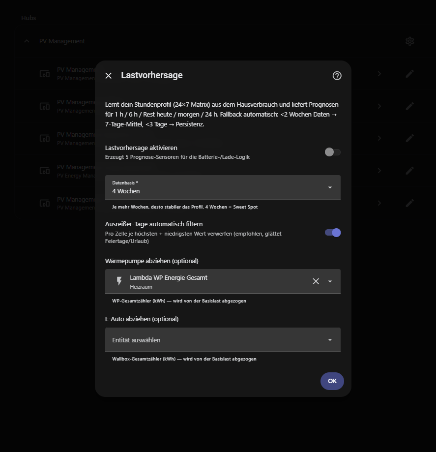436x452 pixels.
Task: Select the PV Management hub title
Action: click(x=62, y=41)
